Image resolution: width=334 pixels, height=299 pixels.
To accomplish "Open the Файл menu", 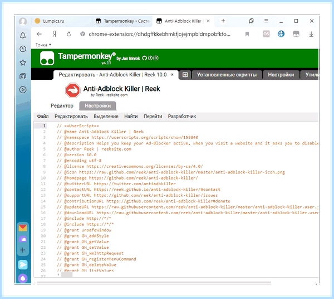I will (x=43, y=117).
